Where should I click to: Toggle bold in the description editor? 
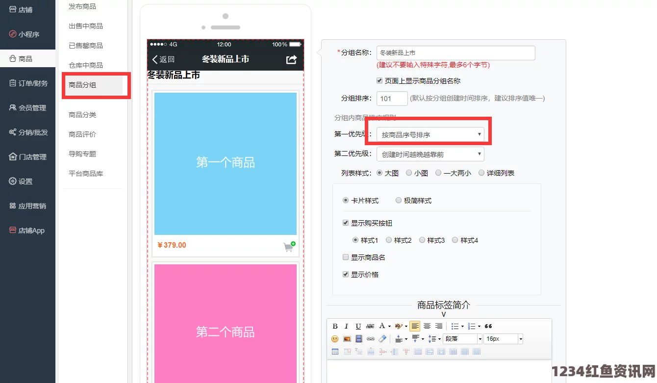pos(335,326)
